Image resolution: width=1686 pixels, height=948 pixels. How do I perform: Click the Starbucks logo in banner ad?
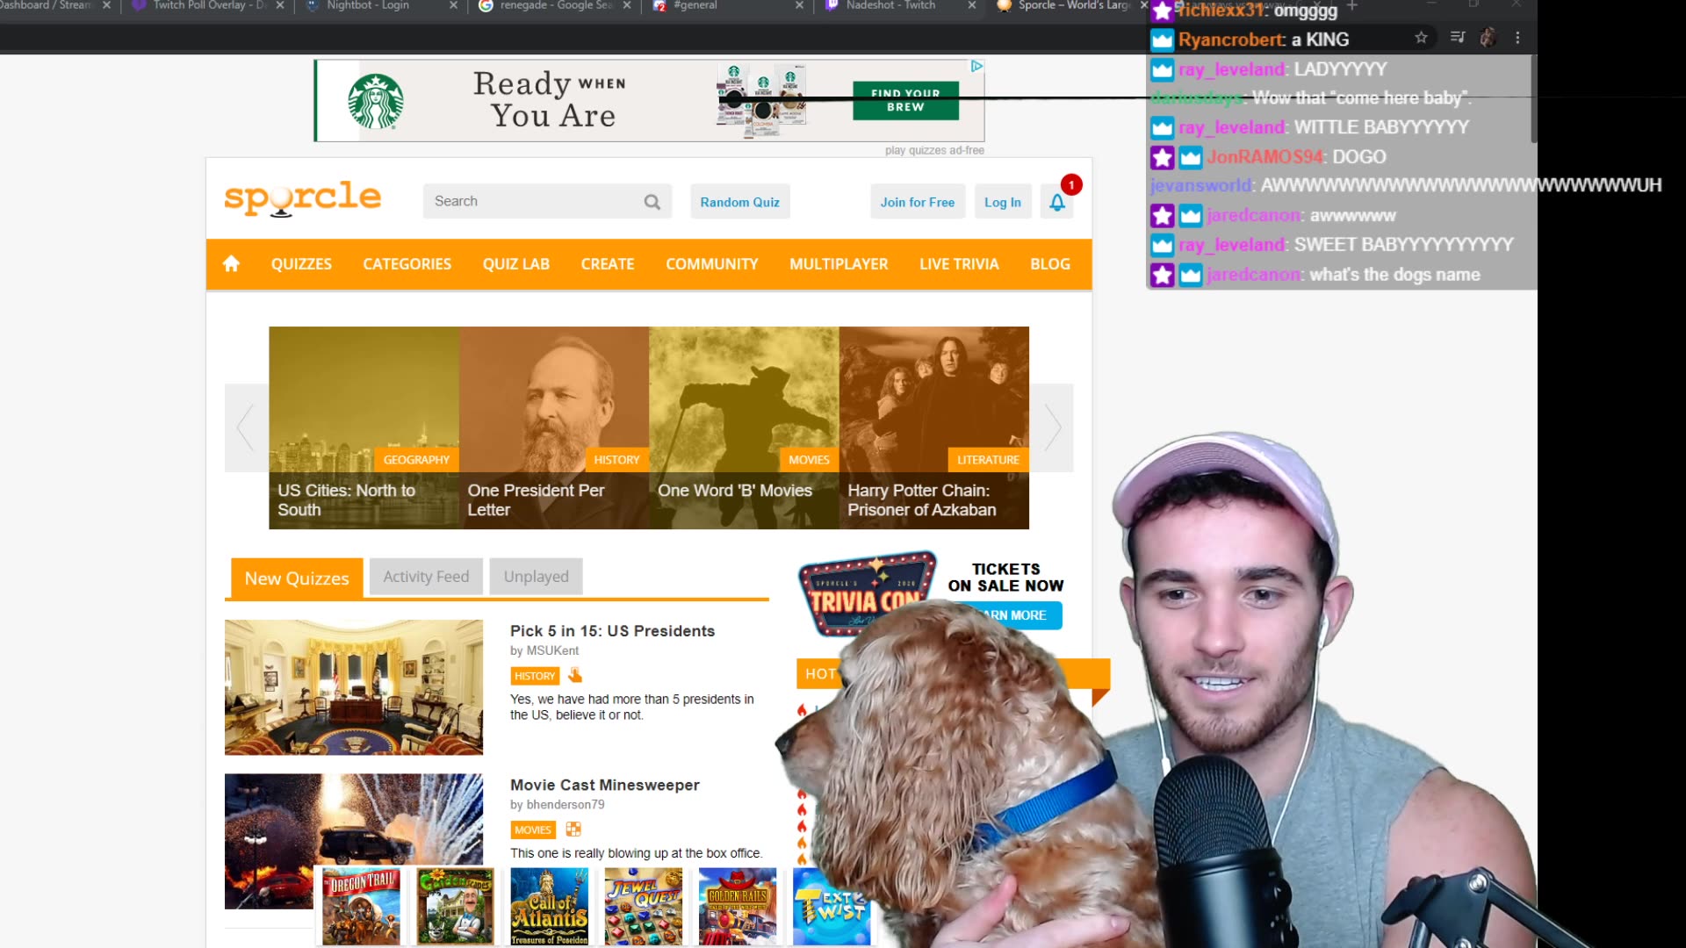coord(376,101)
